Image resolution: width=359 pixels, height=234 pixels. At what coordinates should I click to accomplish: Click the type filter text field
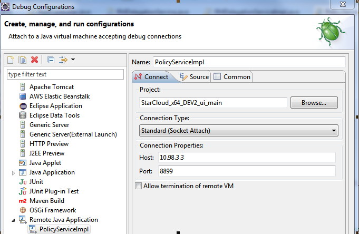point(65,74)
